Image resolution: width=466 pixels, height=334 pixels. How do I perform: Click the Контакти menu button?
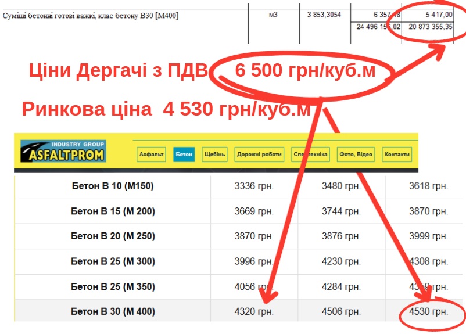(397, 155)
